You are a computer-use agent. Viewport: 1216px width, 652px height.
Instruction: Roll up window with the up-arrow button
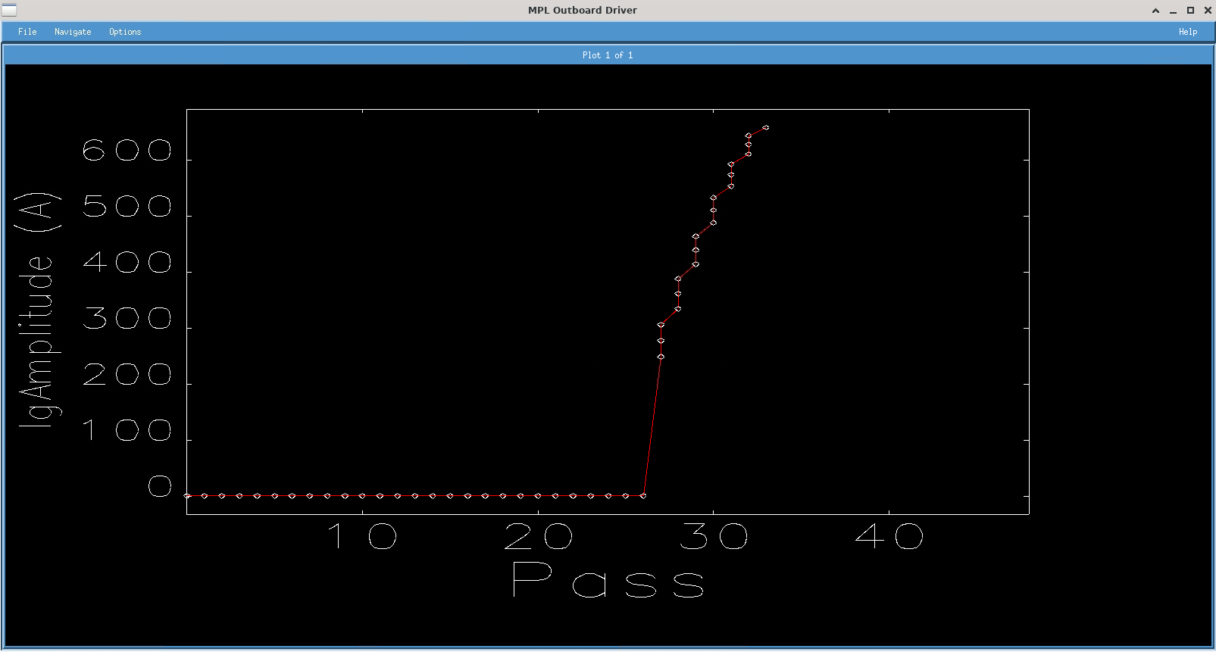pyautogui.click(x=1155, y=11)
